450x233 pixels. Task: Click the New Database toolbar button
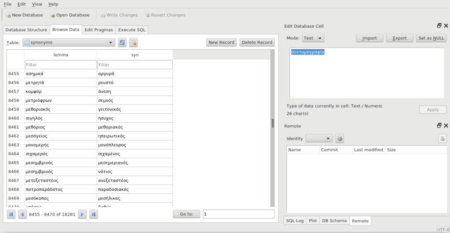tap(25, 15)
